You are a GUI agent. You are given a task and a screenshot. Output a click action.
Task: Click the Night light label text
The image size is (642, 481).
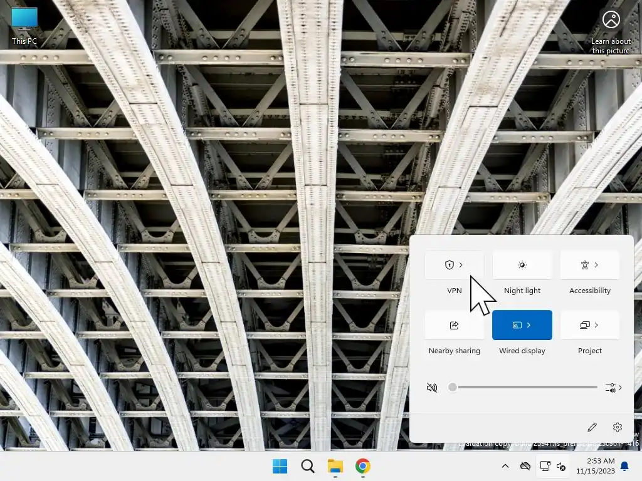tap(522, 291)
